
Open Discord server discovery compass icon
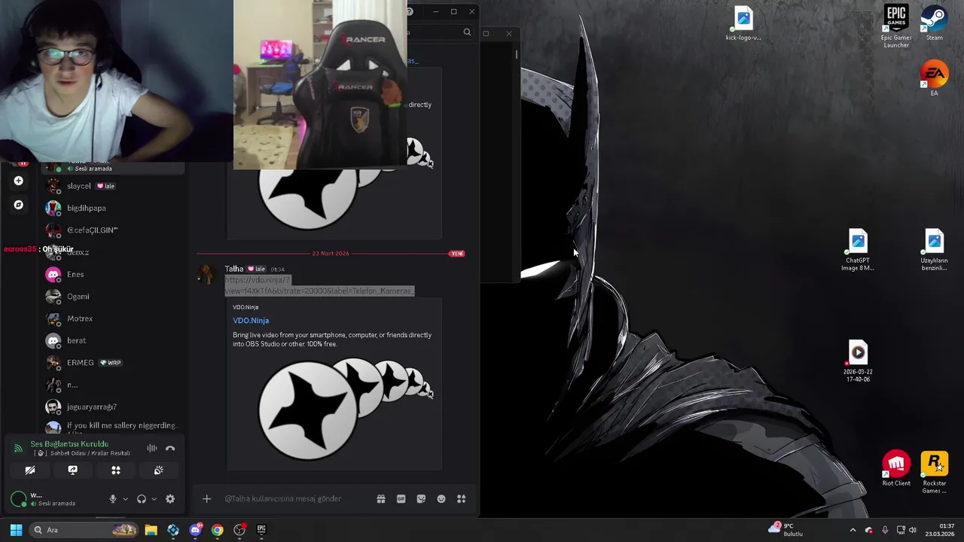[x=19, y=205]
